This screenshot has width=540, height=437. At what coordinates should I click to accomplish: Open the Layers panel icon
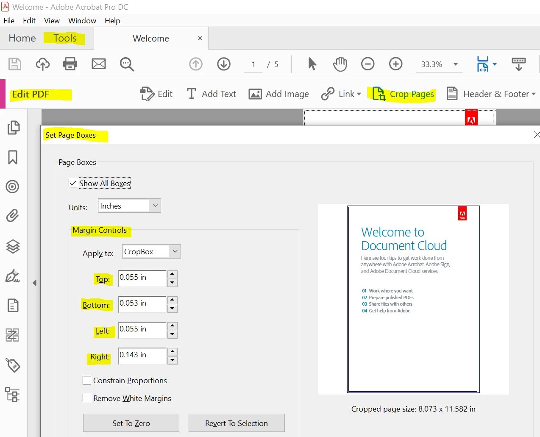pyautogui.click(x=13, y=246)
